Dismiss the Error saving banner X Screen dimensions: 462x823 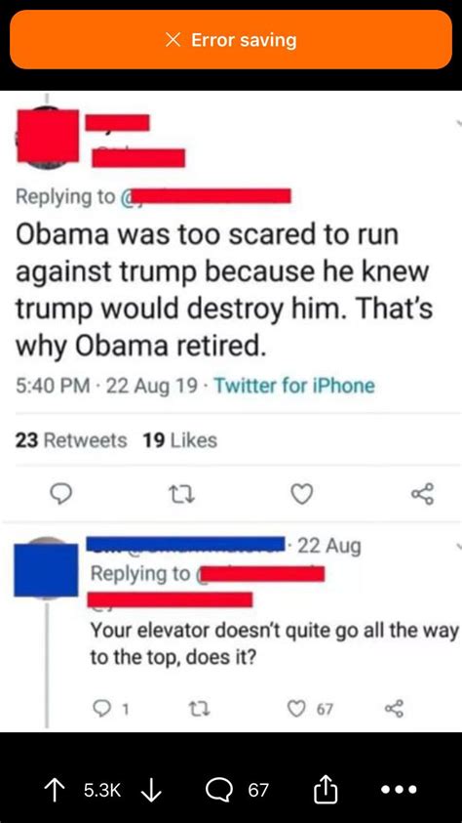(x=173, y=40)
